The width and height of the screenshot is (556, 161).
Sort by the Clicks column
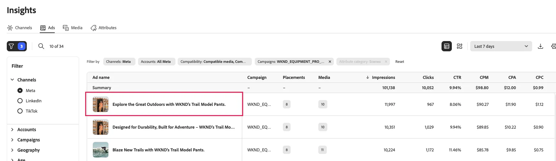click(x=428, y=77)
